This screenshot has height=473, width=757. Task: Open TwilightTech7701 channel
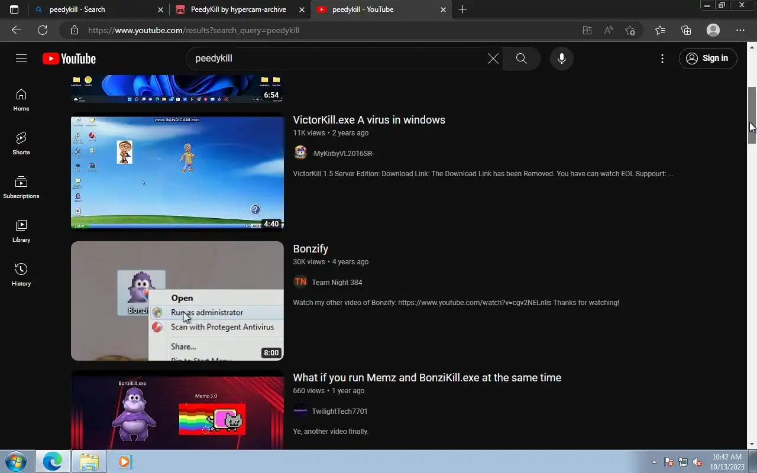(x=340, y=412)
